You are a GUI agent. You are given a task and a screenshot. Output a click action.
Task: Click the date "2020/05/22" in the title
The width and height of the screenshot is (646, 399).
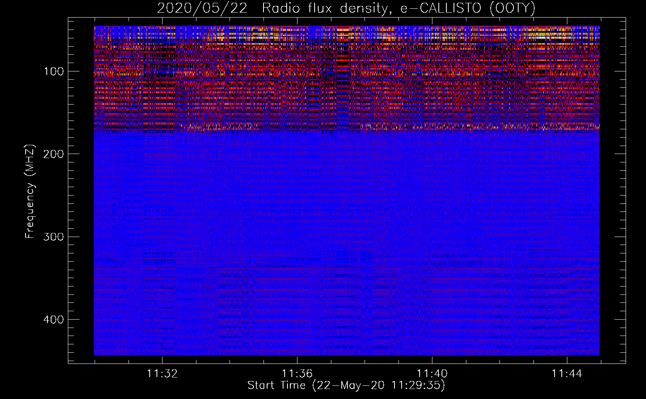point(202,8)
